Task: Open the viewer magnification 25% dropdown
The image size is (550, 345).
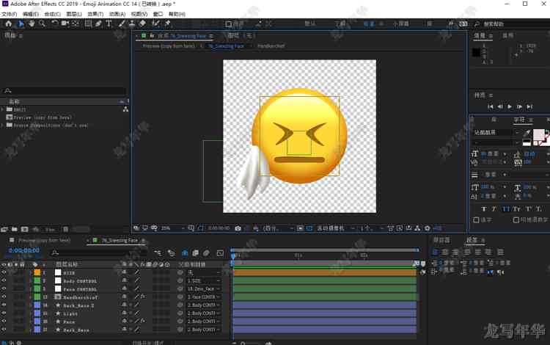Action: [x=172, y=228]
